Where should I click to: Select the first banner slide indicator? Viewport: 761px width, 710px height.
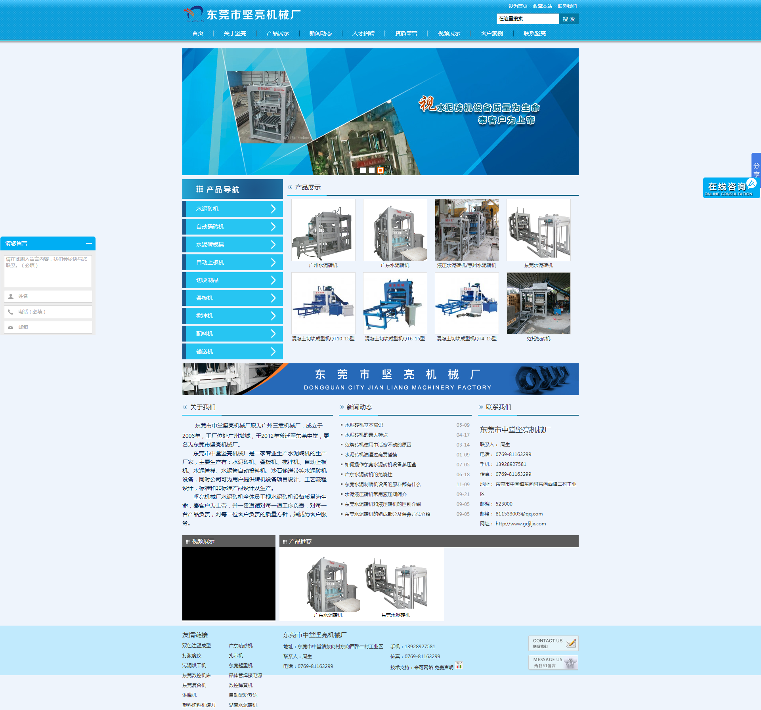pyautogui.click(x=363, y=170)
